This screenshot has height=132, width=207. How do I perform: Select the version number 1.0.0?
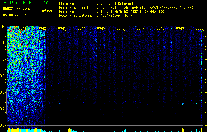pyautogui.click(x=45, y=3)
